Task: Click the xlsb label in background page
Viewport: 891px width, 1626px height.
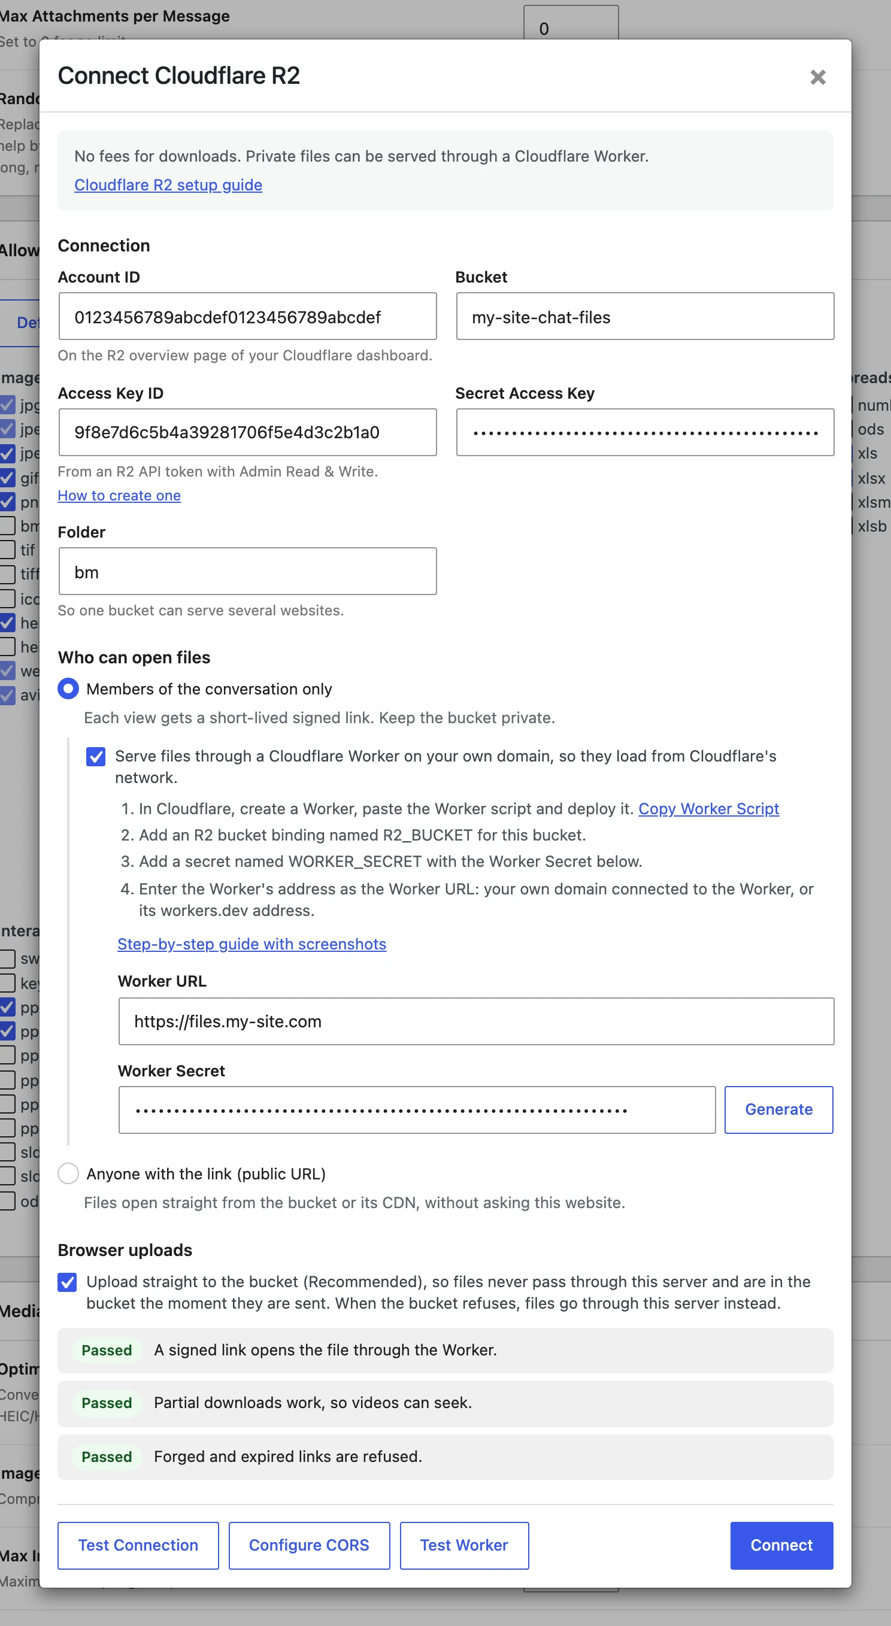Action: coord(872,526)
